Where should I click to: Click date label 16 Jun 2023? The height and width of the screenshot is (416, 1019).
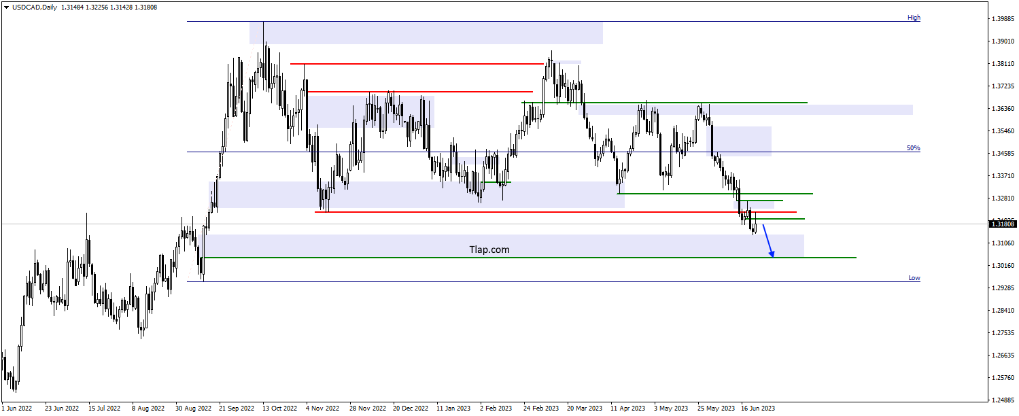(757, 409)
